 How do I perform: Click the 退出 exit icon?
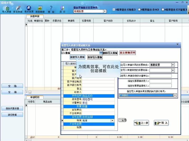pyautogui.click(x=62, y=9)
